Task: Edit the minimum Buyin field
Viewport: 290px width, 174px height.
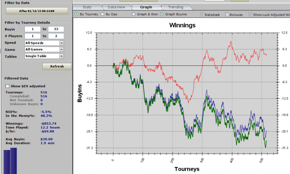Action: pos(33,29)
